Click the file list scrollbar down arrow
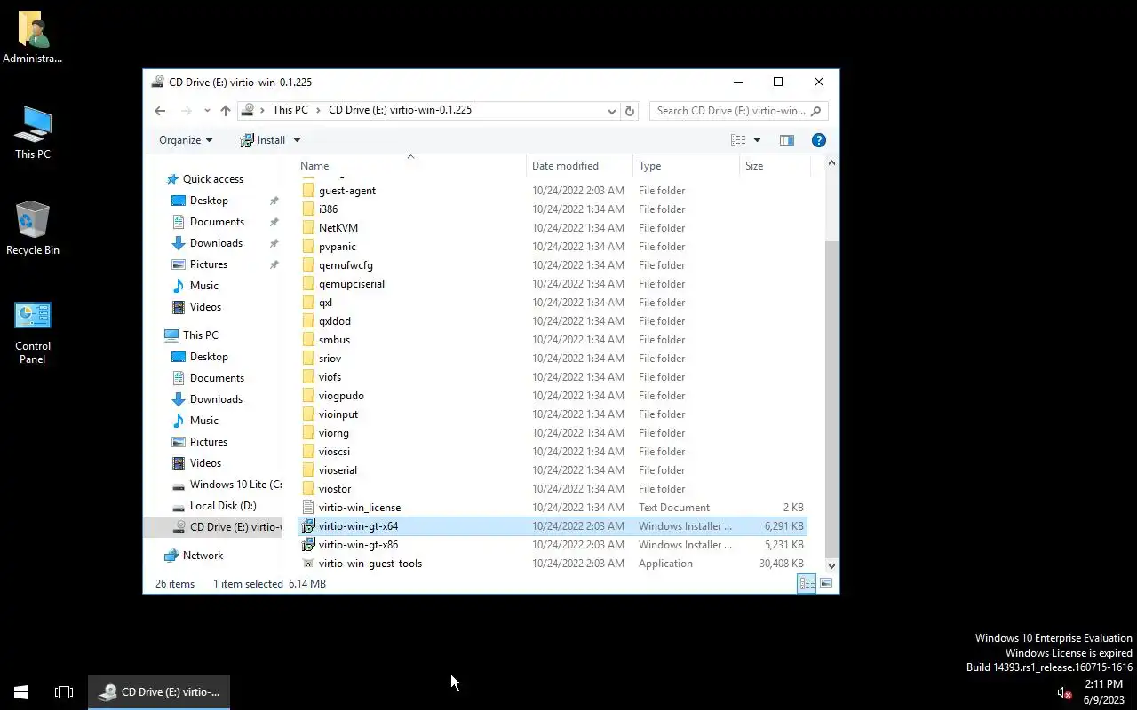 point(831,565)
